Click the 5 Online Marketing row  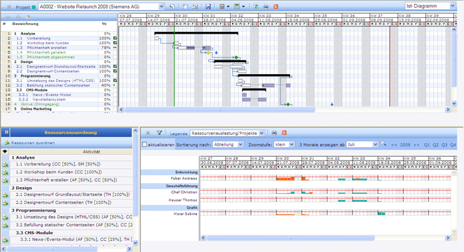[x=59, y=108]
